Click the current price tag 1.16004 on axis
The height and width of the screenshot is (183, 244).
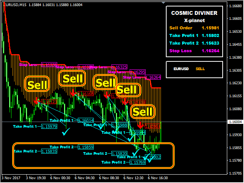click(235, 122)
